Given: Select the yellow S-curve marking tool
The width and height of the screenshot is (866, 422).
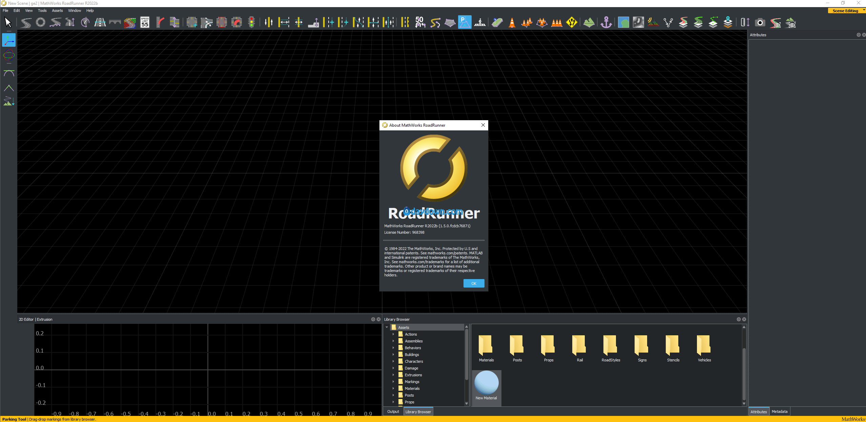Looking at the screenshot, I should tap(435, 23).
